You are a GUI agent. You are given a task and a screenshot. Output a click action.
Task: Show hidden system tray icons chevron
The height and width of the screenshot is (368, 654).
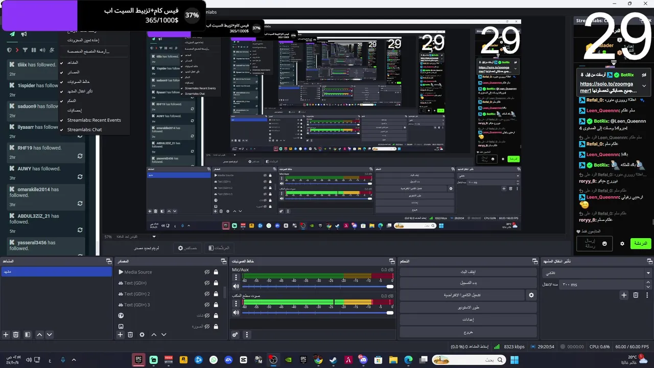pyautogui.click(x=74, y=360)
